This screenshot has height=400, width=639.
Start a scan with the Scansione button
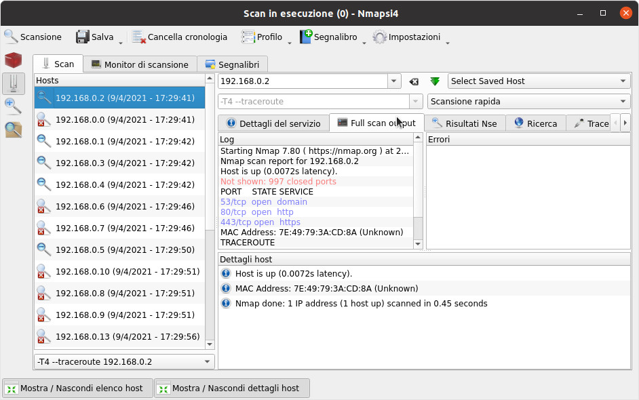coord(33,37)
